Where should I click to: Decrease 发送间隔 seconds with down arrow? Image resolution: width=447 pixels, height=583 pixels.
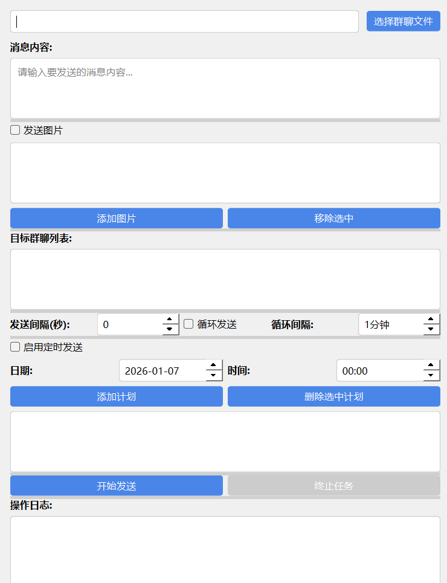[x=170, y=329]
